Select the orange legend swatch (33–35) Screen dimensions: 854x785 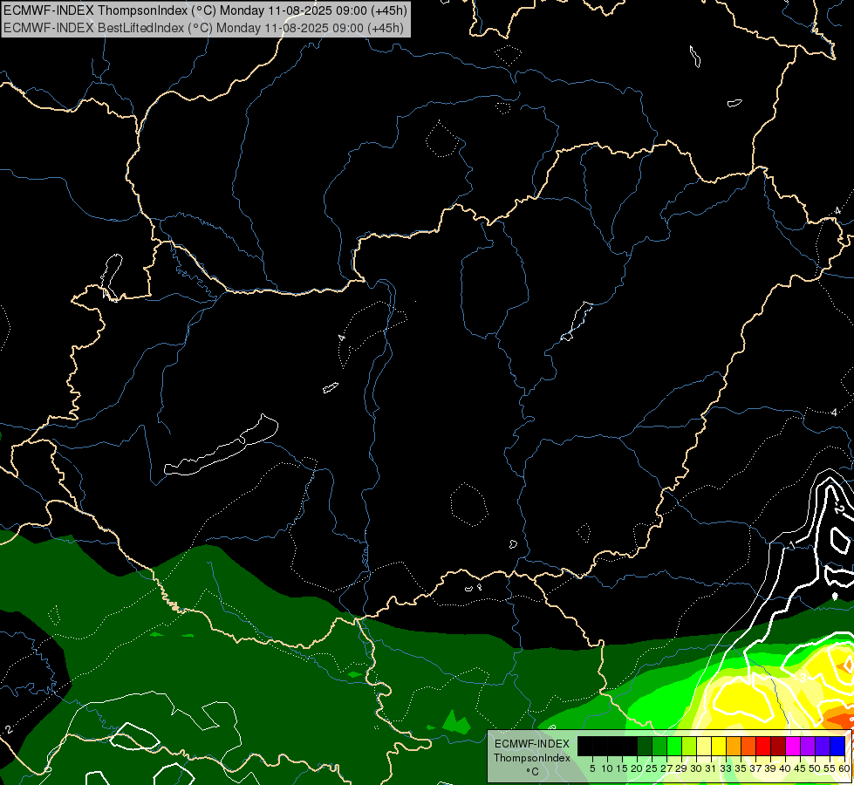pyautogui.click(x=734, y=746)
